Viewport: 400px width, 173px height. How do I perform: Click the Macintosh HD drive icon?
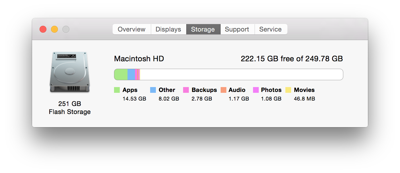pyautogui.click(x=70, y=72)
